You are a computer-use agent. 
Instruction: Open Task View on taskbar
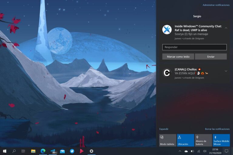pos(23,151)
